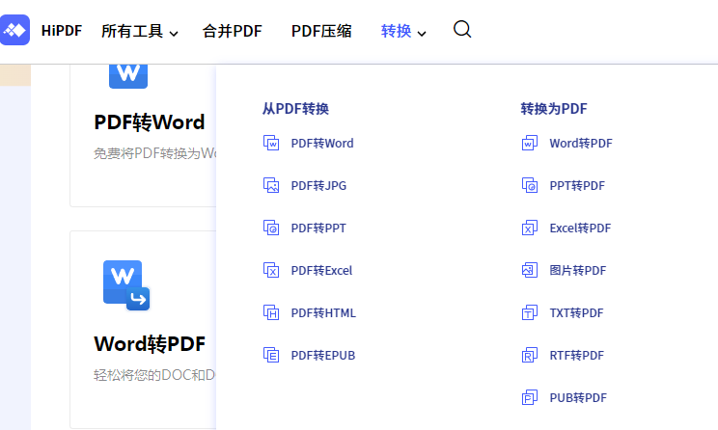The height and width of the screenshot is (430, 718).
Task: Click the blue W icon on PDF转Word card
Action: point(128,76)
